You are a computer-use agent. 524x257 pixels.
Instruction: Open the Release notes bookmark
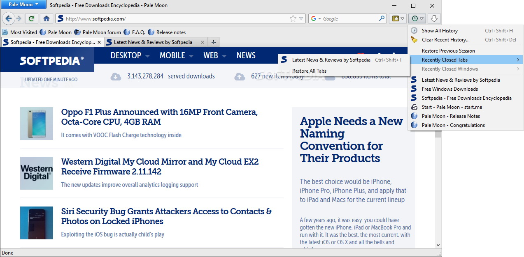(167, 32)
